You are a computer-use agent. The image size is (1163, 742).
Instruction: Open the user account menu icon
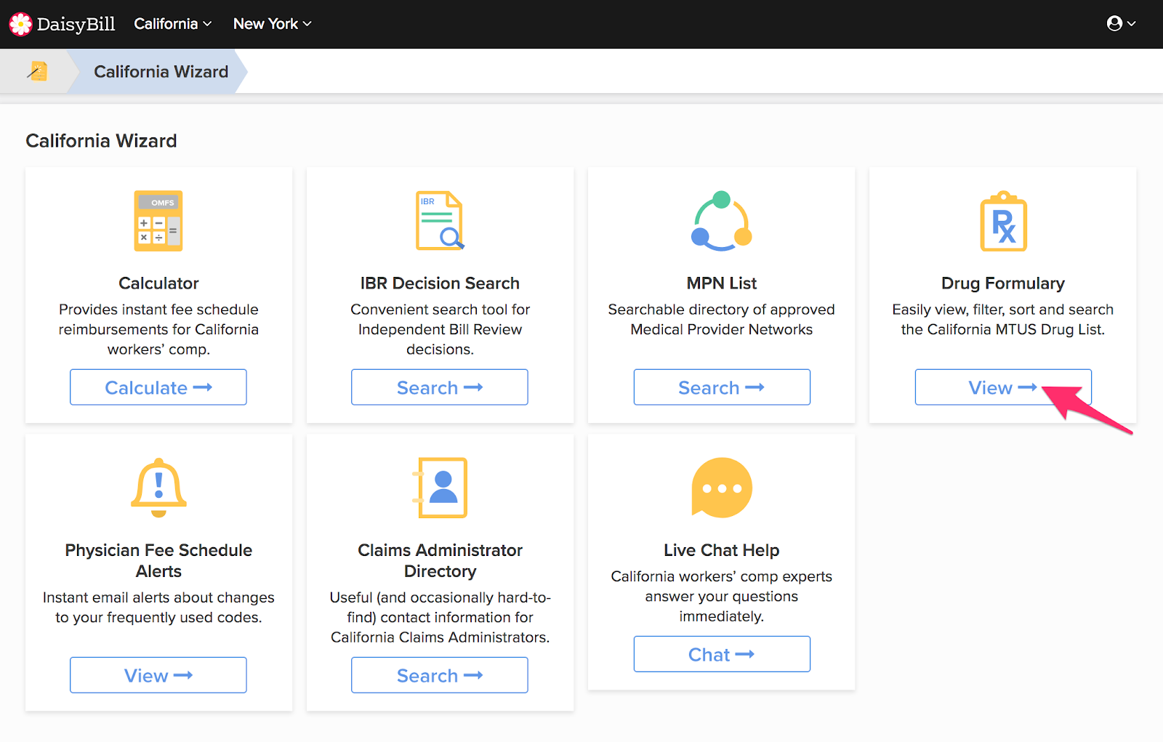[x=1121, y=24]
